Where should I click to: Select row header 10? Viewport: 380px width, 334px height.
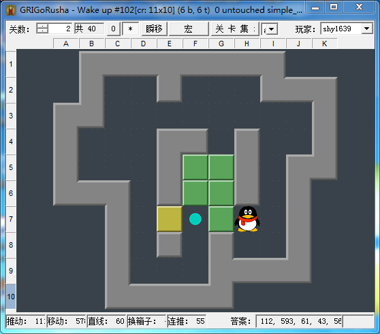coord(11,297)
